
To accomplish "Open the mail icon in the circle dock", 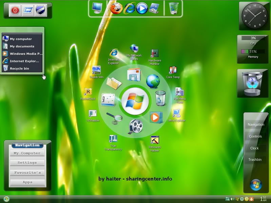I will [134, 74].
